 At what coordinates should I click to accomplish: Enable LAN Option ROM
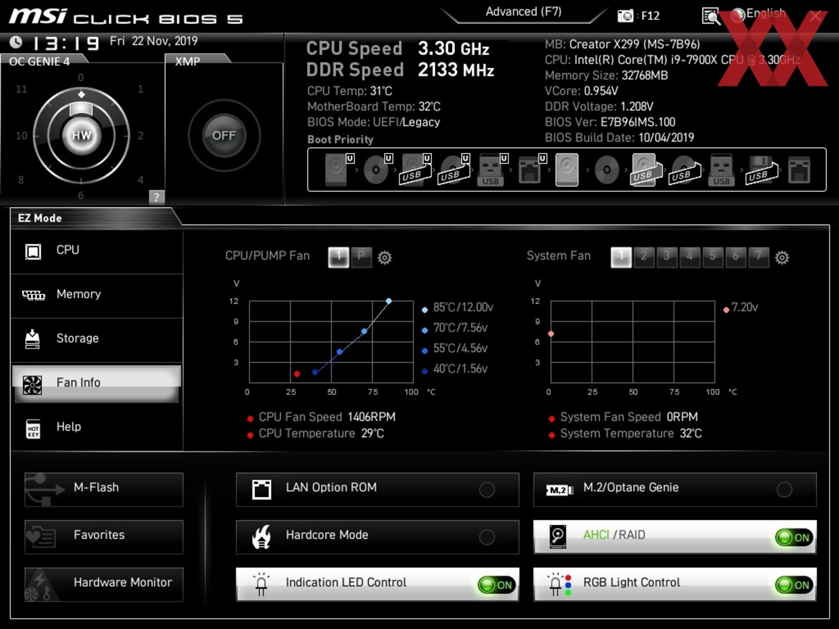(378, 490)
